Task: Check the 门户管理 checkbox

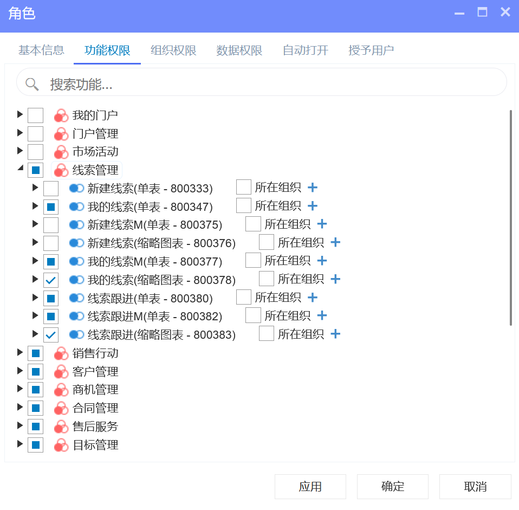Action: coord(36,134)
